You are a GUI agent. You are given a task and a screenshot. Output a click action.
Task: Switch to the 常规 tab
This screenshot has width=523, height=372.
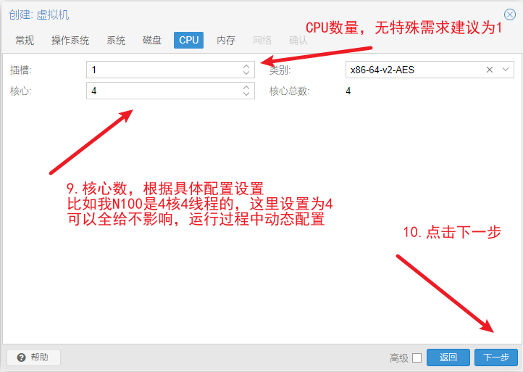(x=25, y=41)
